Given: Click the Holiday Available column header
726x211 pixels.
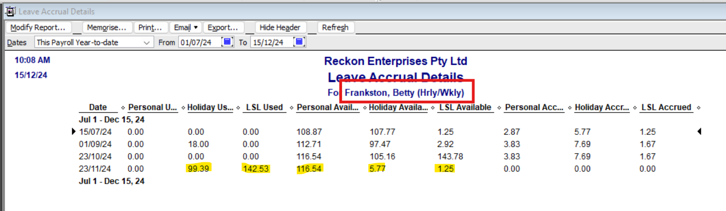Looking at the screenshot, I should [398, 108].
